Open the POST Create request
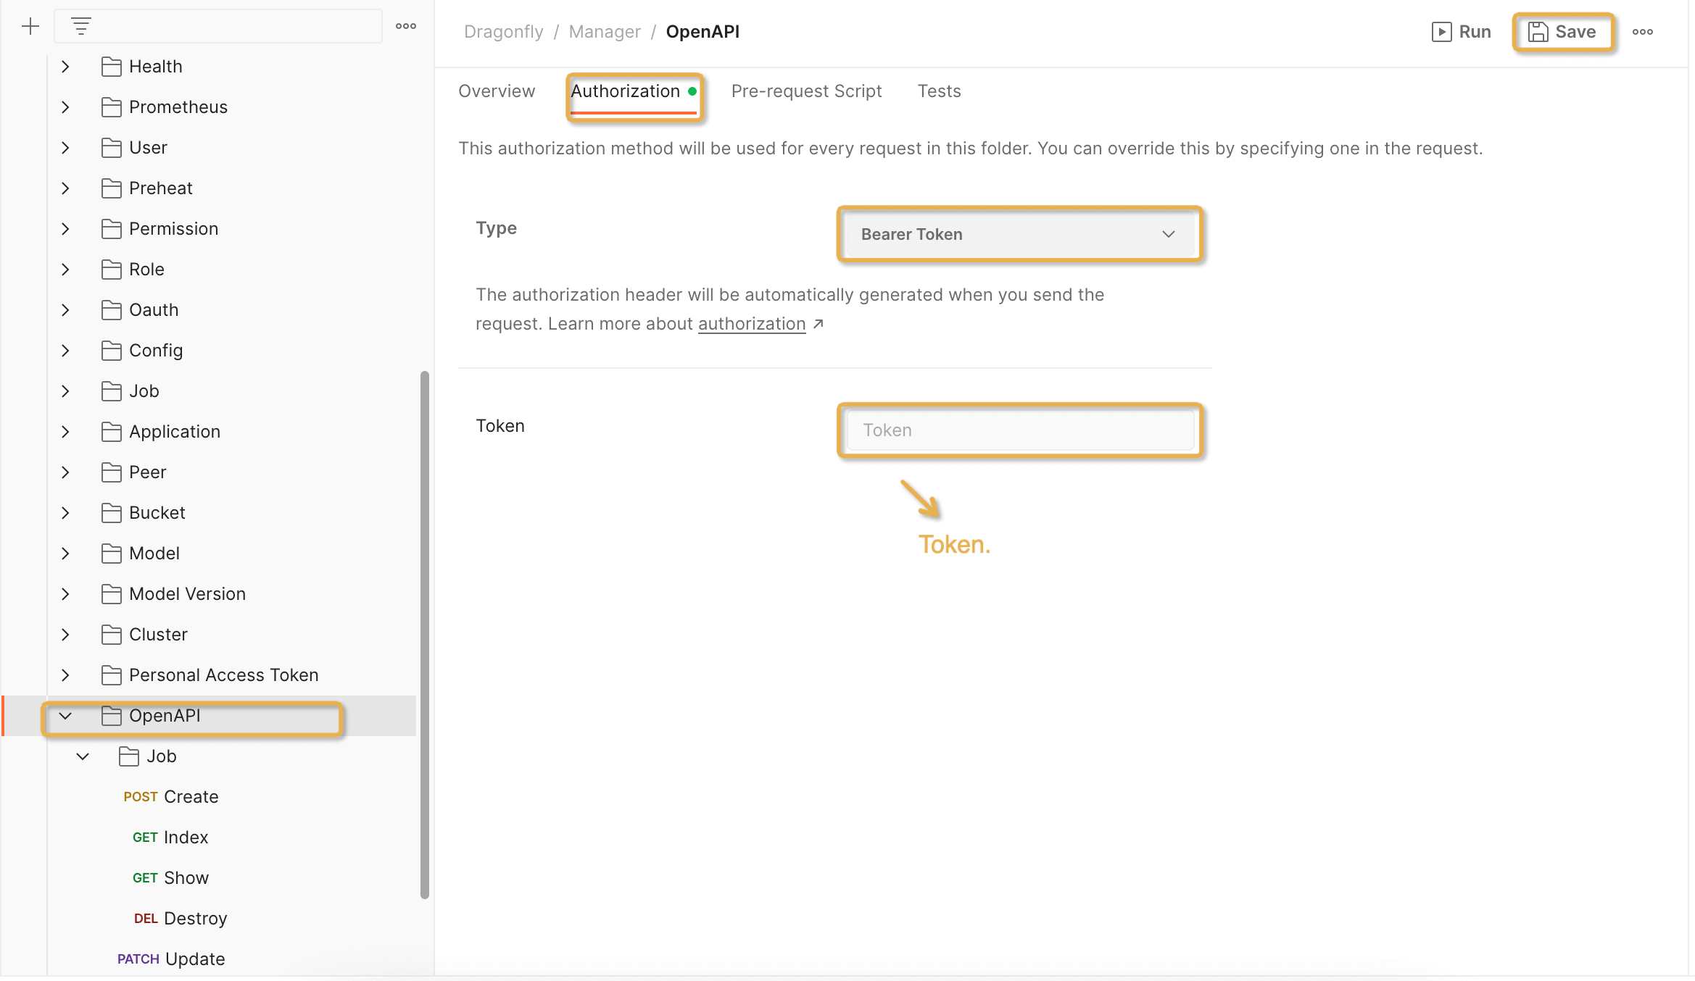Viewport: 1695px width, 981px height. pyautogui.click(x=171, y=797)
